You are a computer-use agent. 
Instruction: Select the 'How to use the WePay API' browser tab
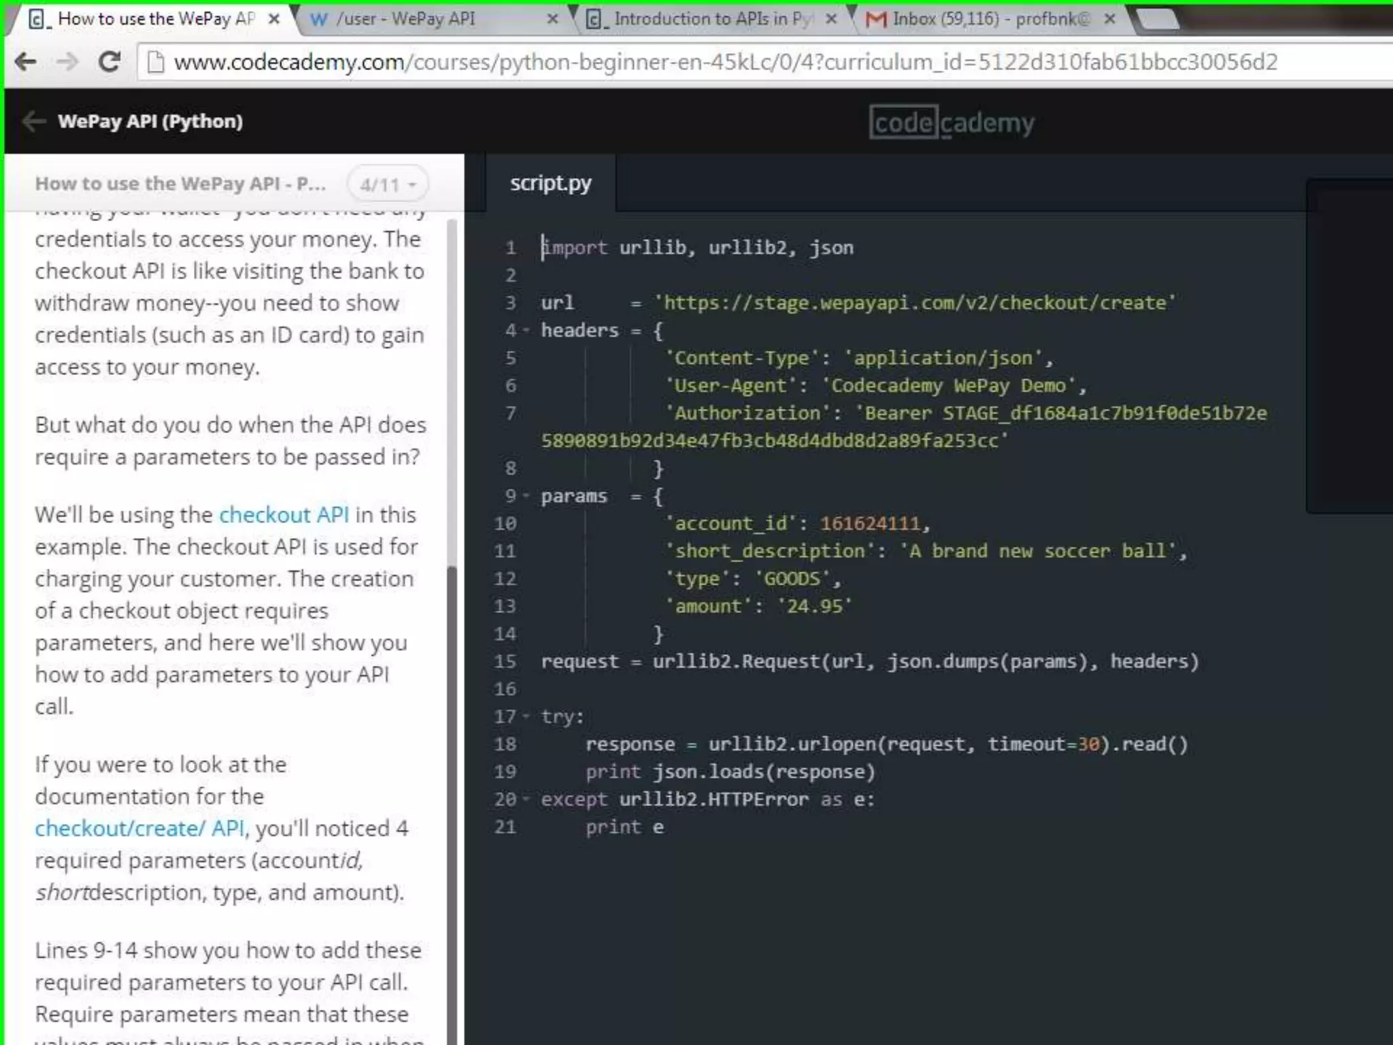tap(154, 19)
